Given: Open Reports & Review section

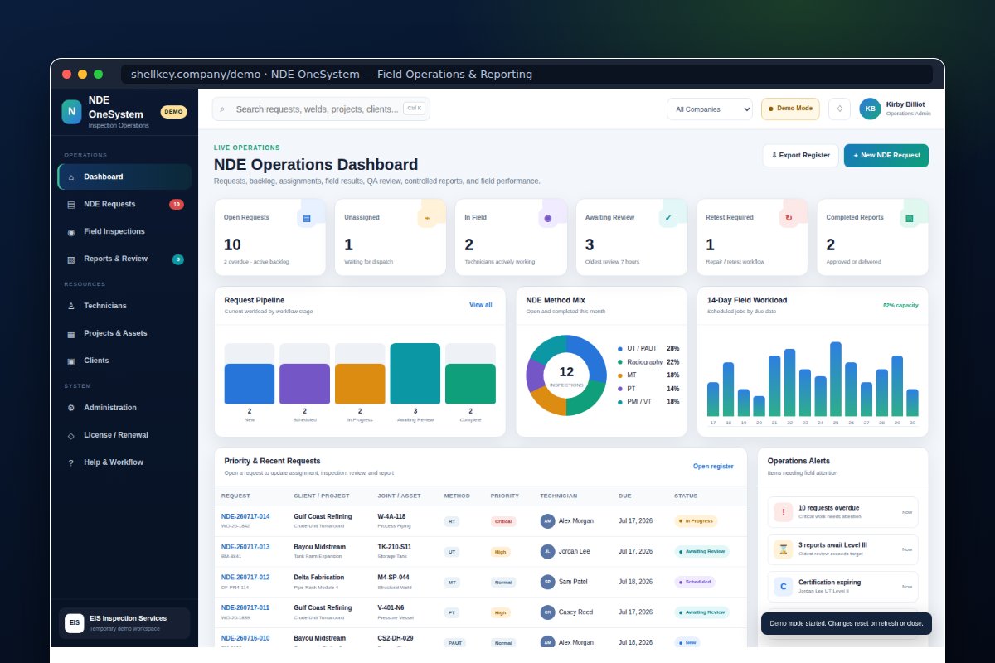Looking at the screenshot, I should pyautogui.click(x=124, y=259).
